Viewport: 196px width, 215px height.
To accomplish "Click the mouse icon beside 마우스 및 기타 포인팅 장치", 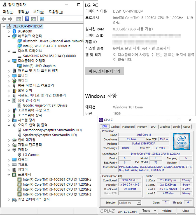I will coord(14,71).
